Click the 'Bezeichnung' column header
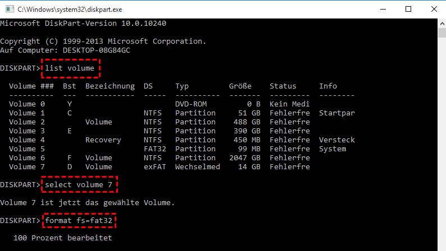Viewport: 446px width, 251px height. coord(110,86)
